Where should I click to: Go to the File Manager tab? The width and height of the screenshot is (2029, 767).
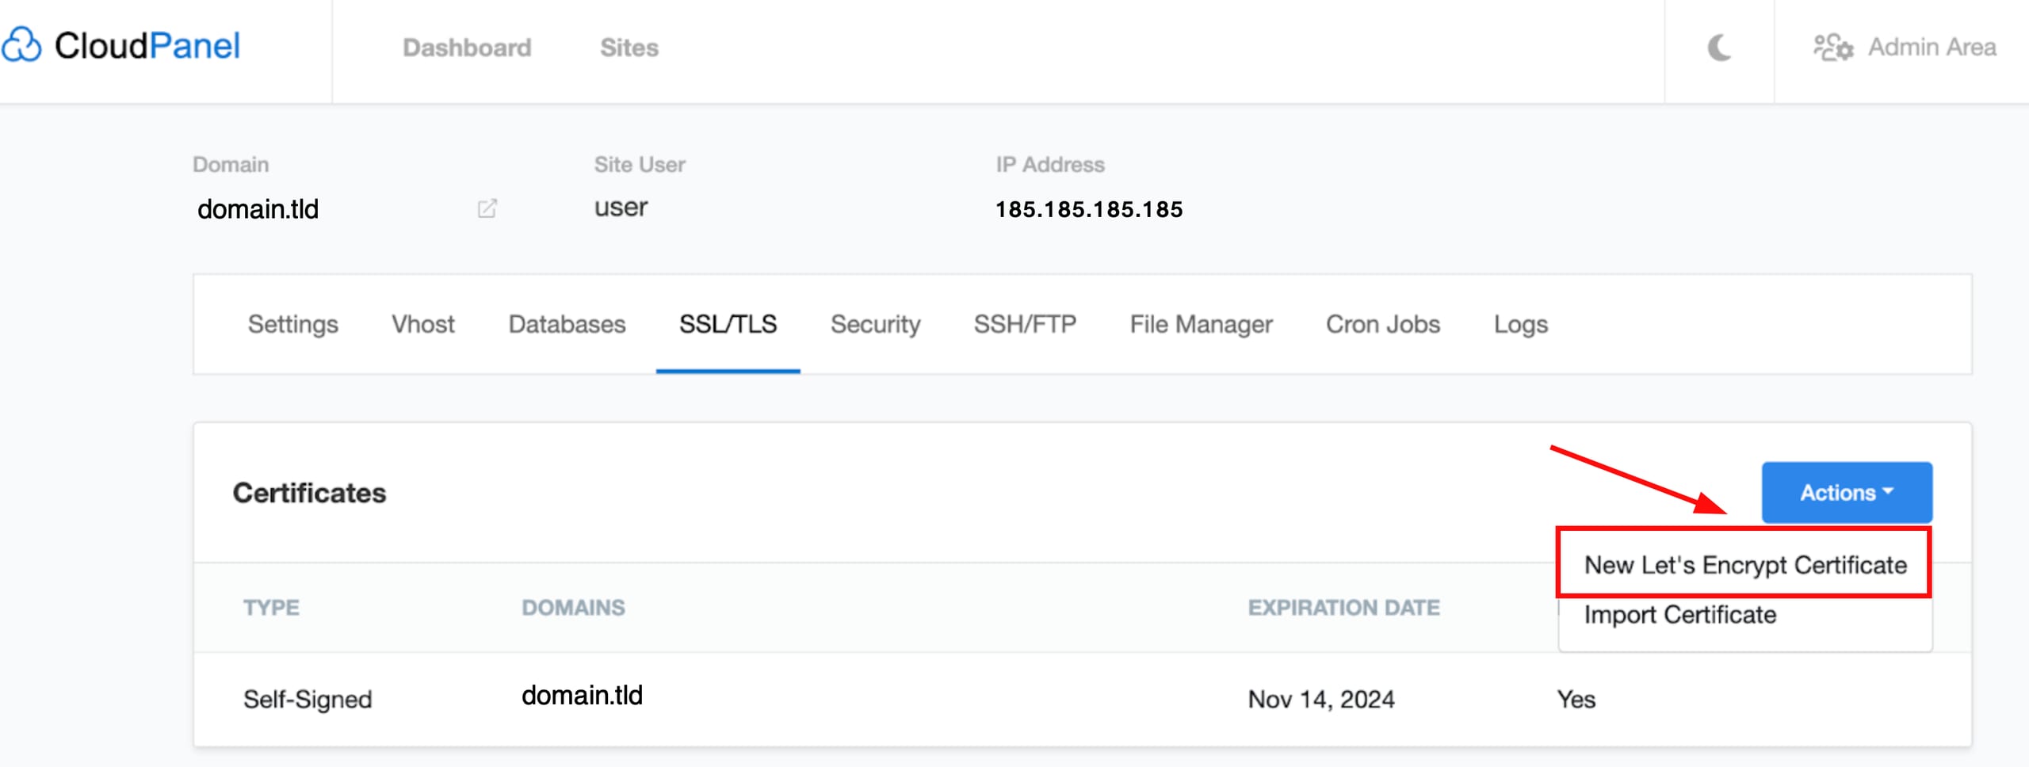click(x=1200, y=323)
